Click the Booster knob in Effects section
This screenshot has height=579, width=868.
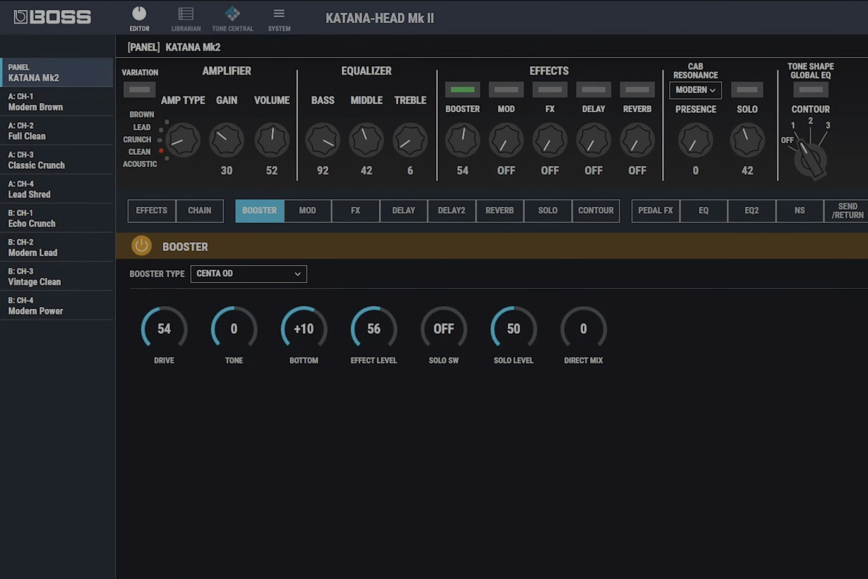[462, 140]
